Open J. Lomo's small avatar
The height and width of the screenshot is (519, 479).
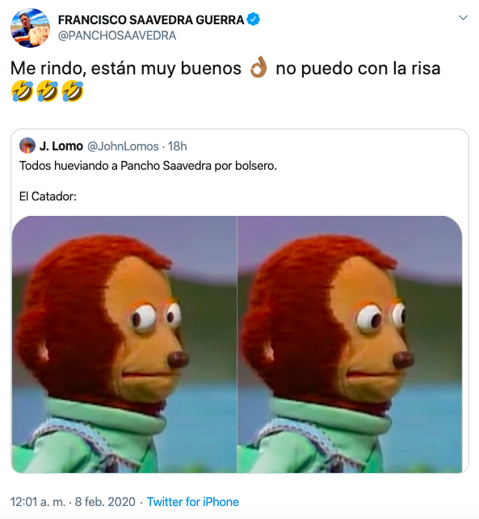[27, 146]
